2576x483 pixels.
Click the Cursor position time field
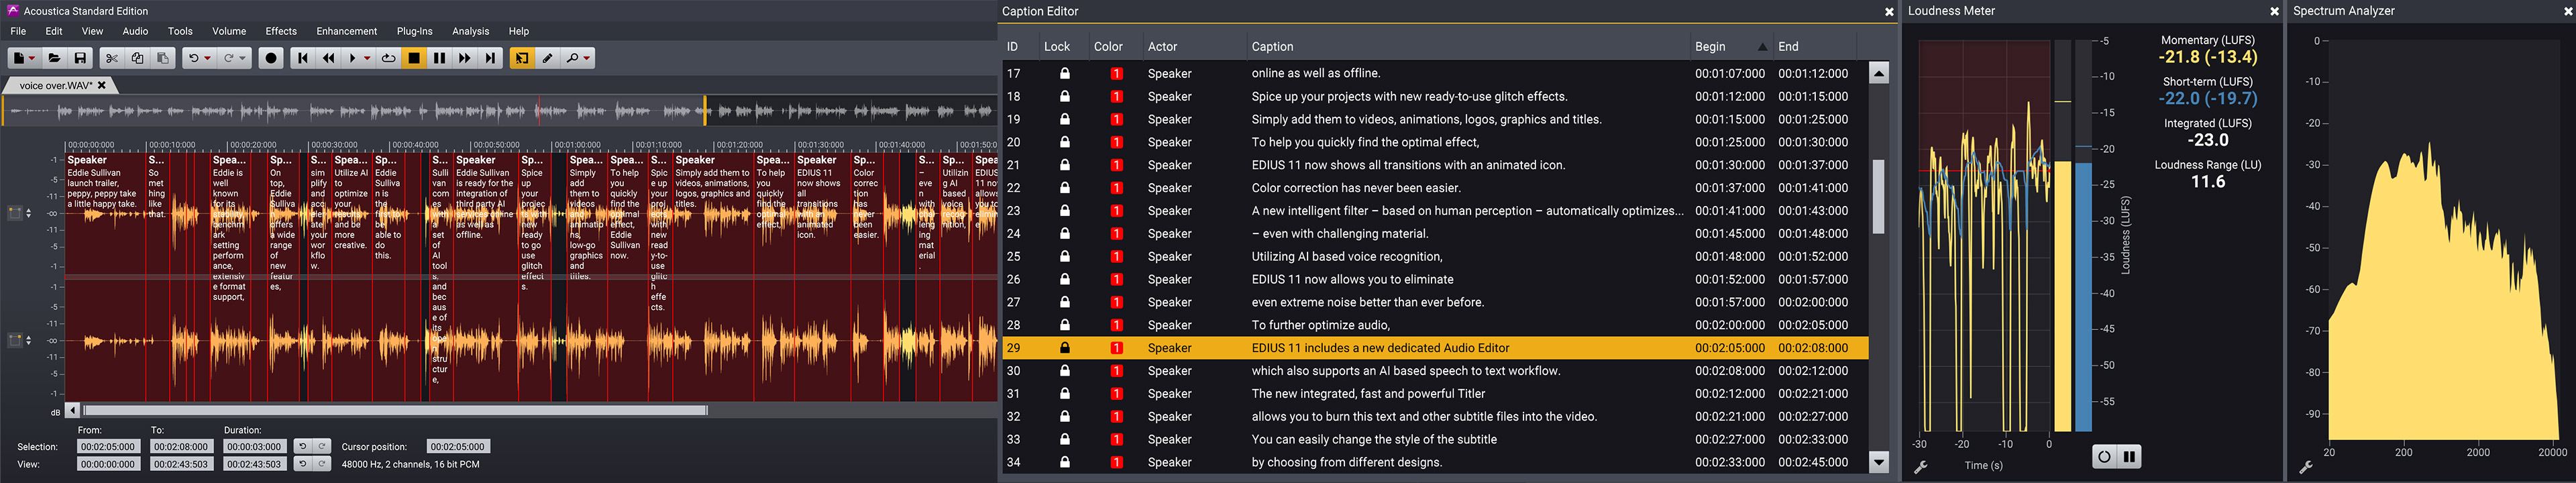(x=457, y=447)
